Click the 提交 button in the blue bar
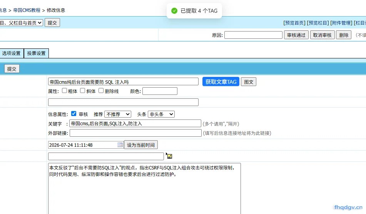Screen dimensions: 366x214 pyautogui.click(x=12, y=69)
